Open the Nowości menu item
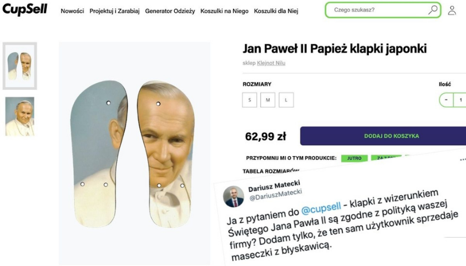Viewport: 466px width, 266px height. (x=72, y=11)
